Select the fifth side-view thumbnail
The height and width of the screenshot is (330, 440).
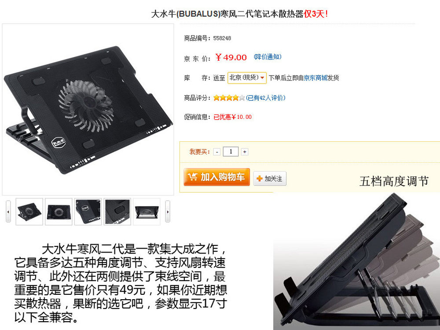point(147,212)
